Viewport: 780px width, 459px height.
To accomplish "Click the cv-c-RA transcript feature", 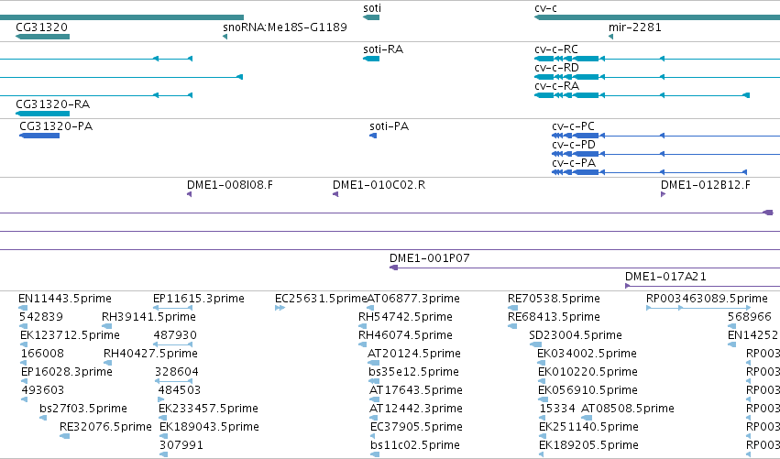I will (x=642, y=95).
